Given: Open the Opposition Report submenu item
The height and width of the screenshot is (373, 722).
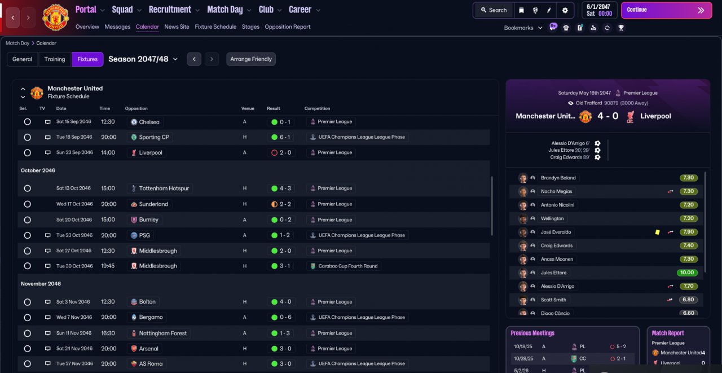Looking at the screenshot, I should [x=287, y=27].
